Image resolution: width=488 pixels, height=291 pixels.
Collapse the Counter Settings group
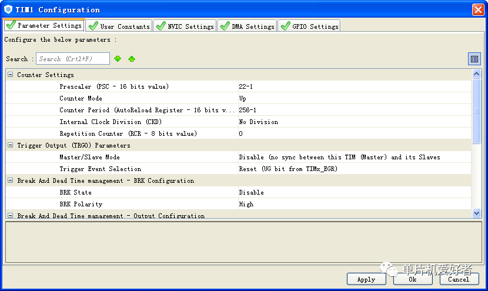pyautogui.click(x=10, y=75)
